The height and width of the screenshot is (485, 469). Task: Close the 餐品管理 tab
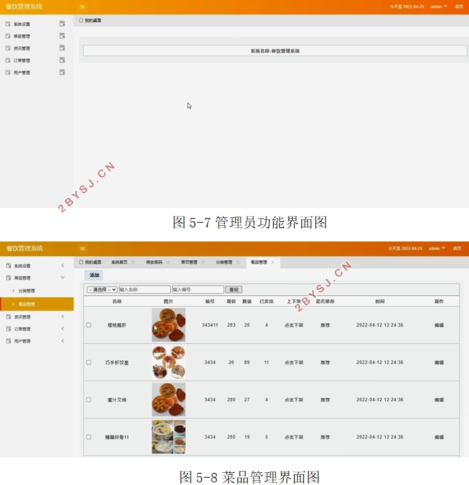tap(272, 262)
